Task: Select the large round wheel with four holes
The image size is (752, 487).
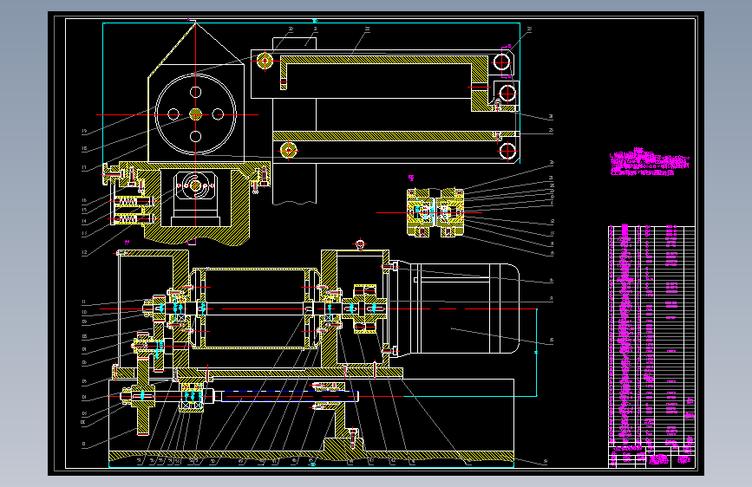Action: (196, 114)
